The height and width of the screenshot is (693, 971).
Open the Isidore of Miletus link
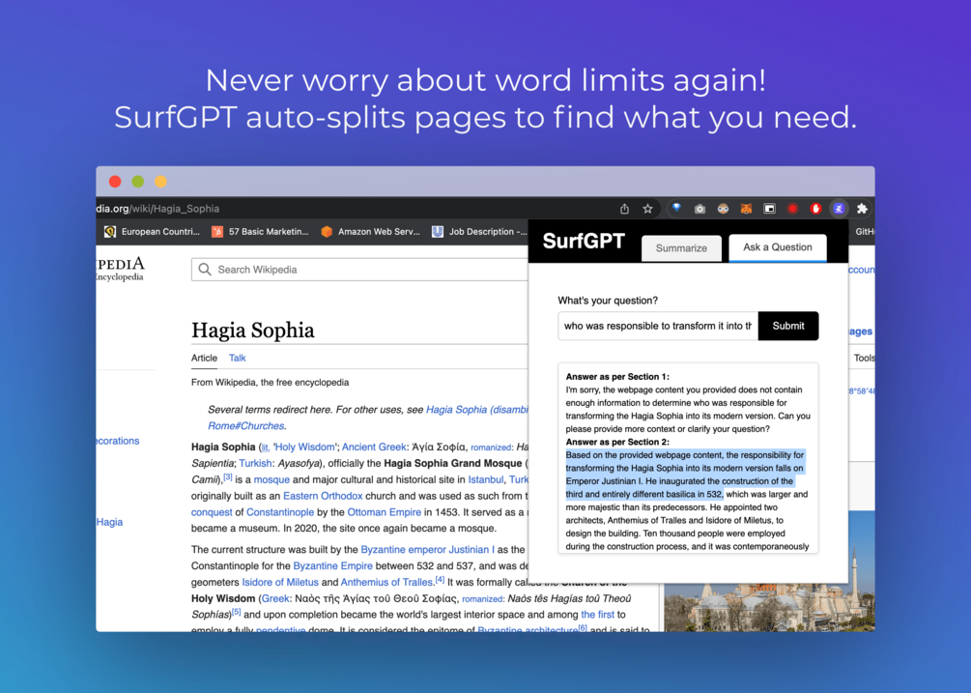click(280, 582)
